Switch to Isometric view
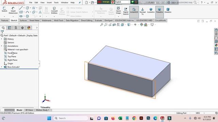The width and height of the screenshot is (218, 122). coord(151,11)
